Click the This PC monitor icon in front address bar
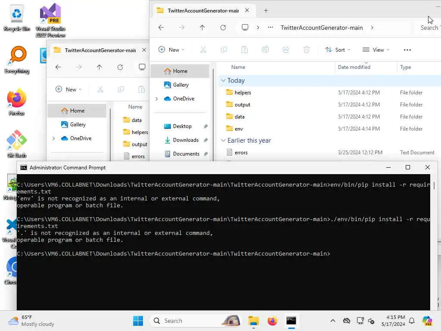The image size is (441, 331). click(245, 28)
